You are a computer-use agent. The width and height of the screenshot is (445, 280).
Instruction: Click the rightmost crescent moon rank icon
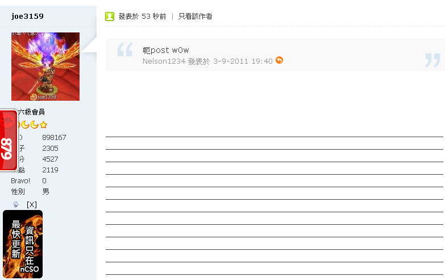coord(34,125)
